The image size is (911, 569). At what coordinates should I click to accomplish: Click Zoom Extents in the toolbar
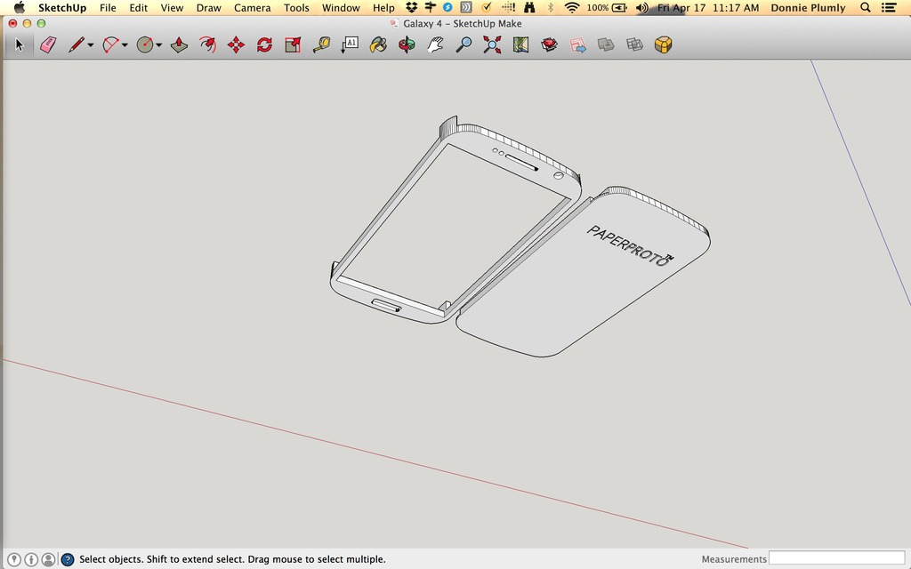(492, 44)
